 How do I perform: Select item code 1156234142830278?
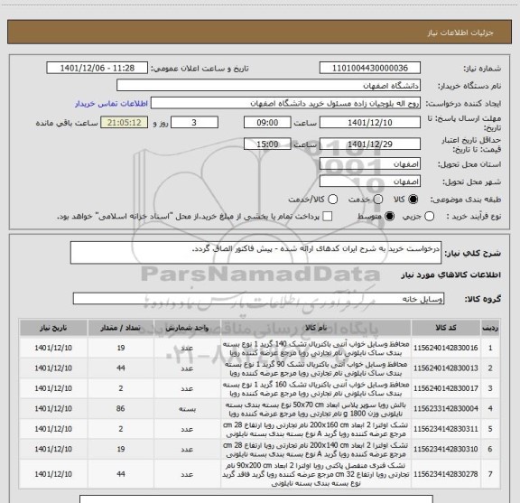[446, 474]
